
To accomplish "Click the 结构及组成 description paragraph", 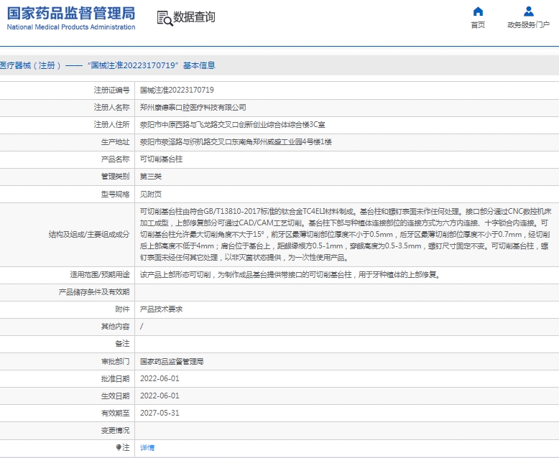I will coord(345,234).
